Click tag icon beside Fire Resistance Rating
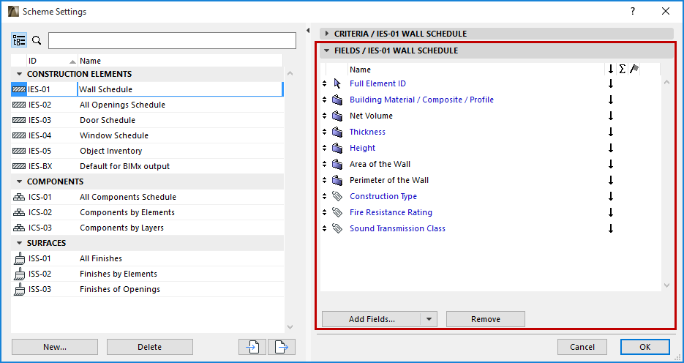The image size is (684, 363). 337,212
